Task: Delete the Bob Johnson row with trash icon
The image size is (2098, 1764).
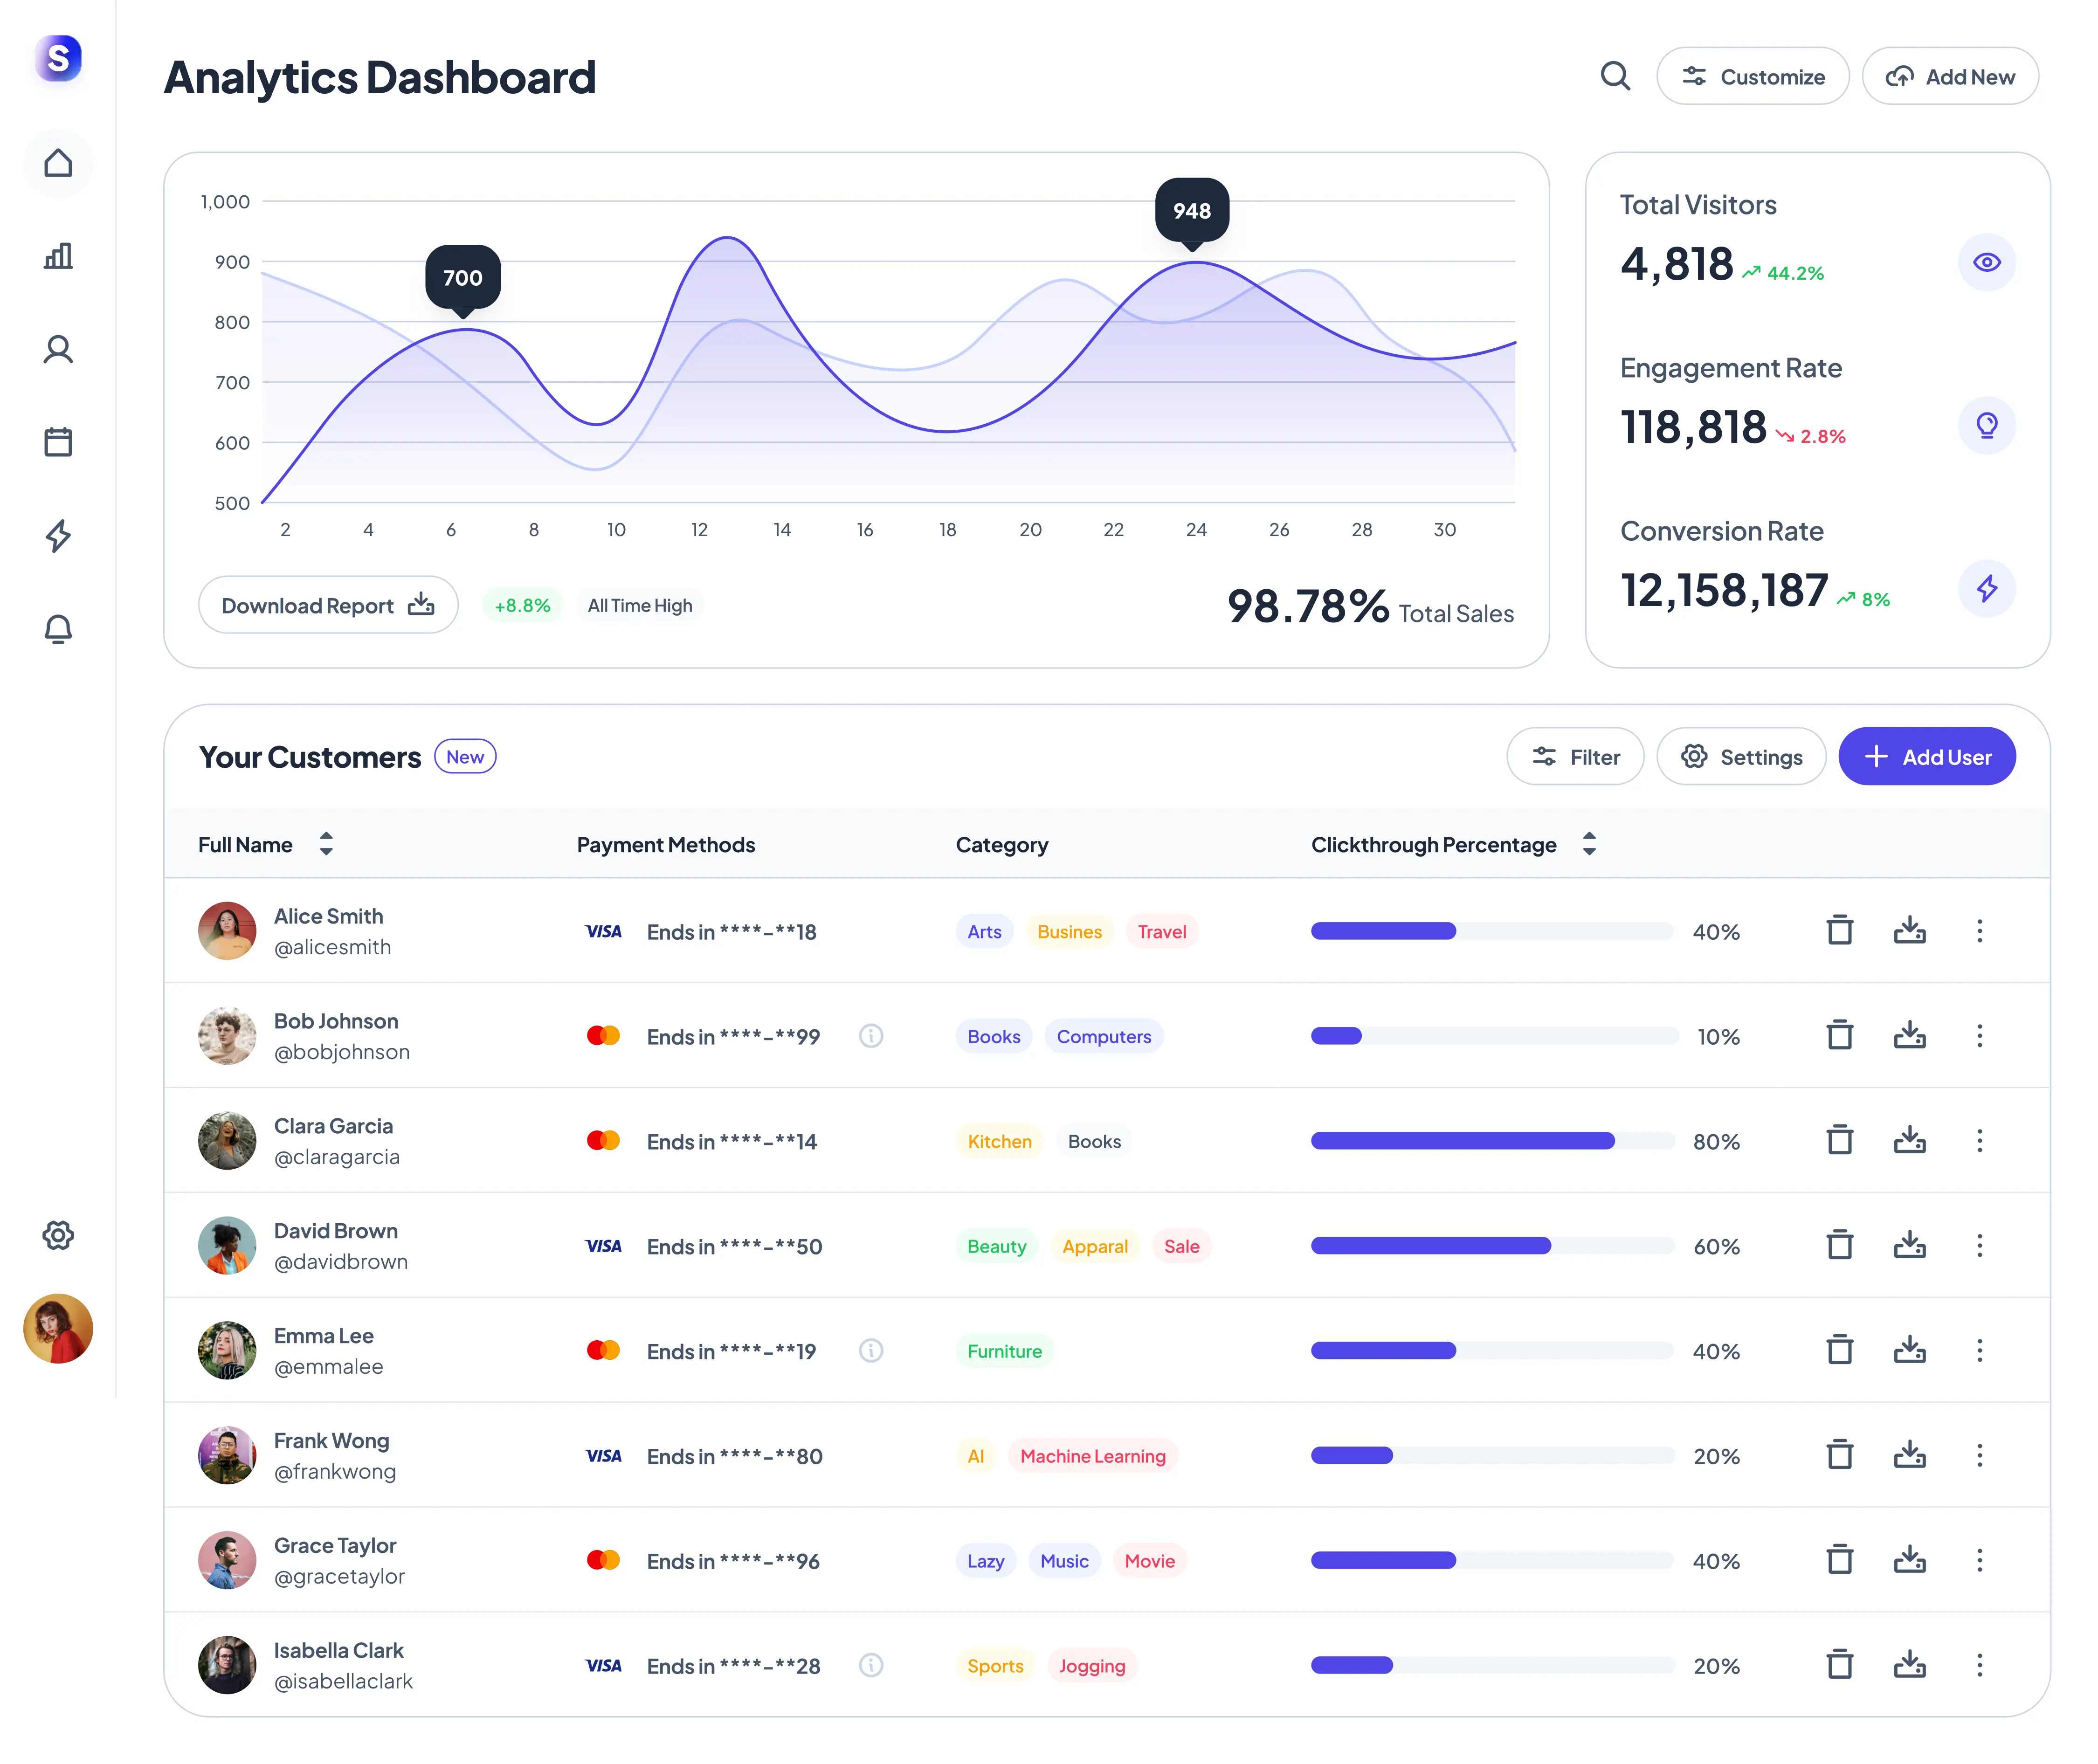Action: point(1840,1036)
